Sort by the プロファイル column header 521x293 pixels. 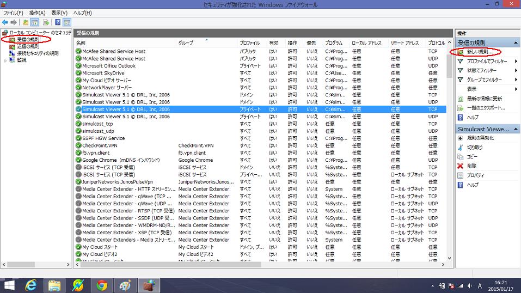click(252, 43)
